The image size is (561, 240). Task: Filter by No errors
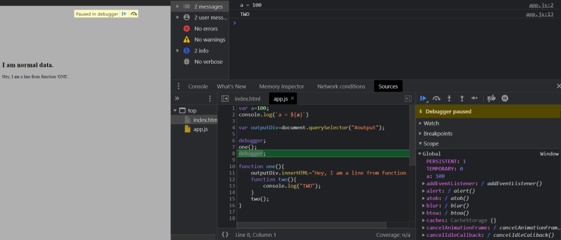pos(200,29)
